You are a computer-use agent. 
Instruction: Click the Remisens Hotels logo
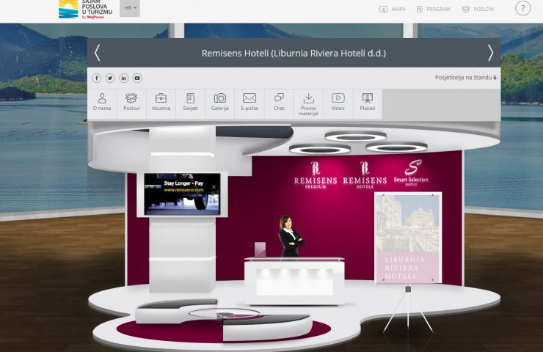365,175
